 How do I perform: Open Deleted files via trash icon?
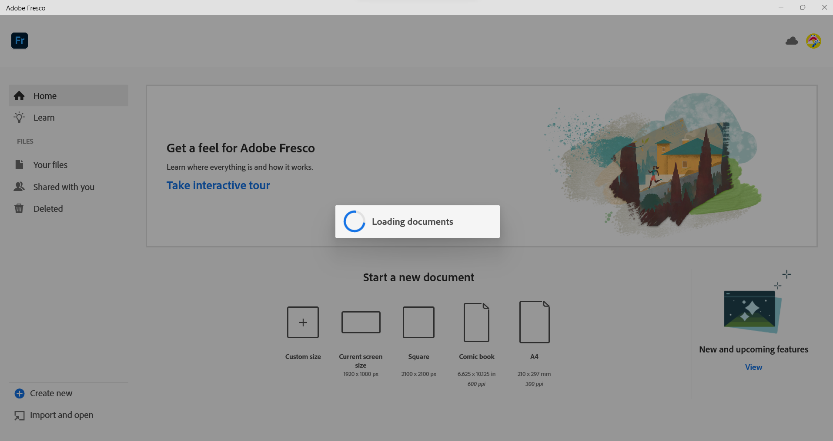[x=19, y=208]
